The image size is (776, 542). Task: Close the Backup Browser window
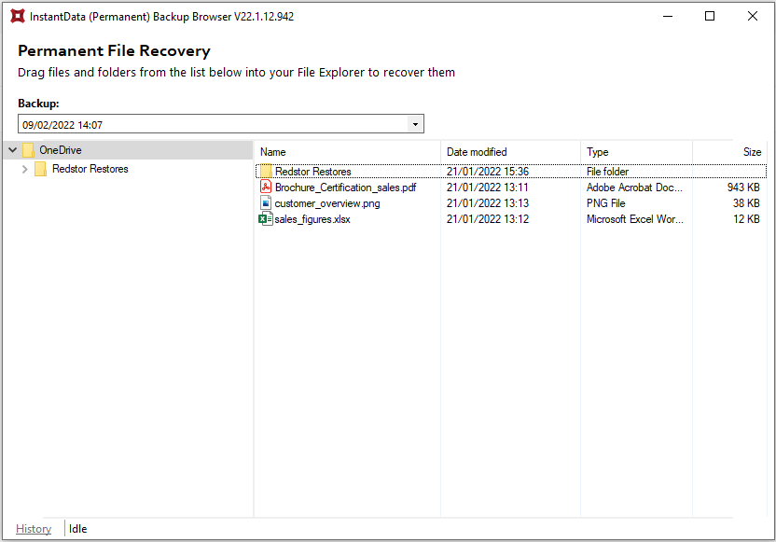[753, 17]
